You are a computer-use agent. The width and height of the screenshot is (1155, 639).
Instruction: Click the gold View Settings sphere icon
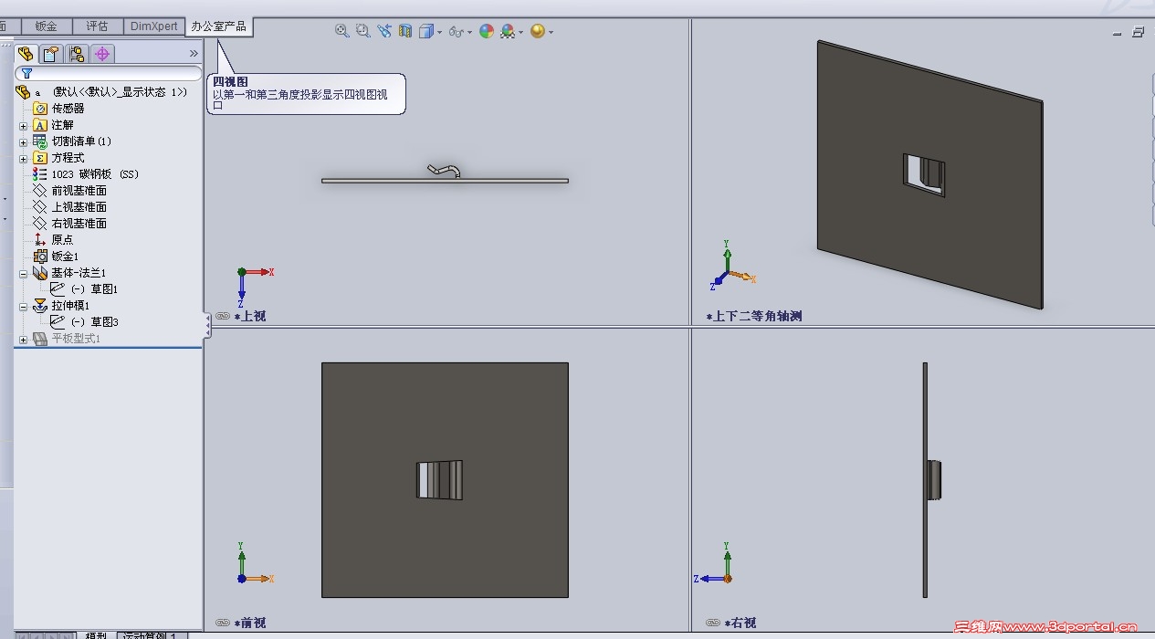point(538,30)
